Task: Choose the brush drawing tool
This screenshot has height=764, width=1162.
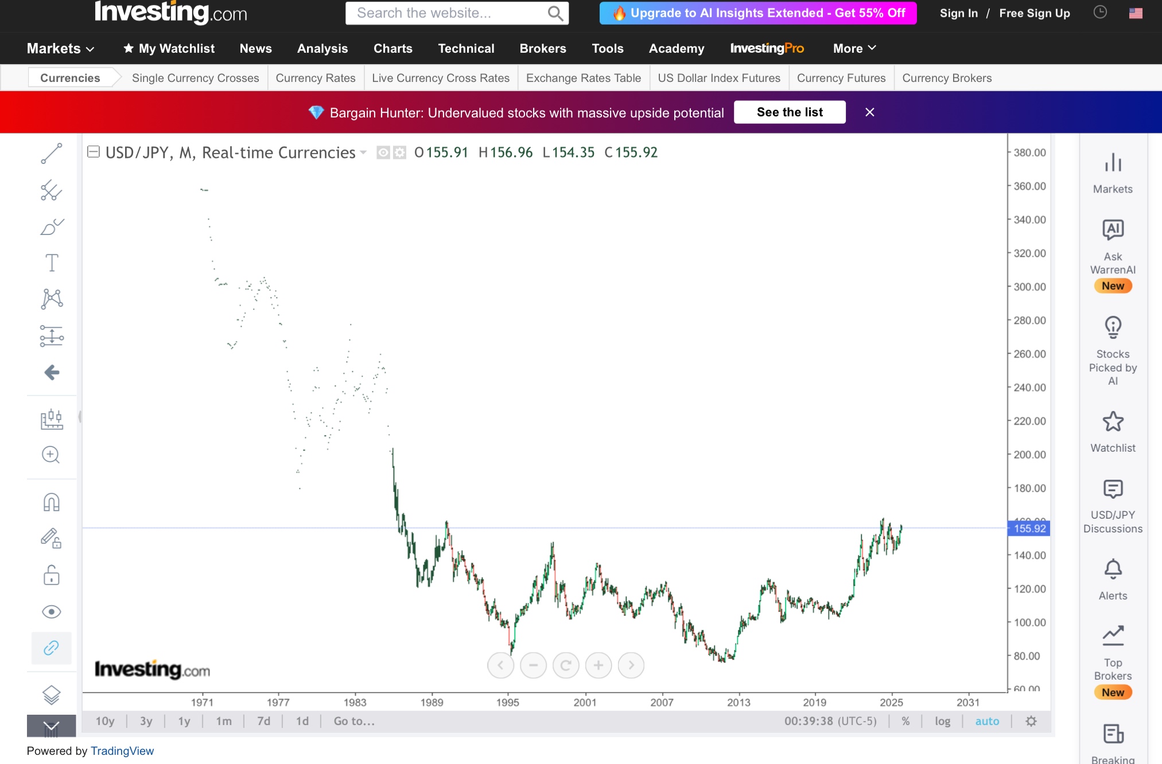Action: 51,227
